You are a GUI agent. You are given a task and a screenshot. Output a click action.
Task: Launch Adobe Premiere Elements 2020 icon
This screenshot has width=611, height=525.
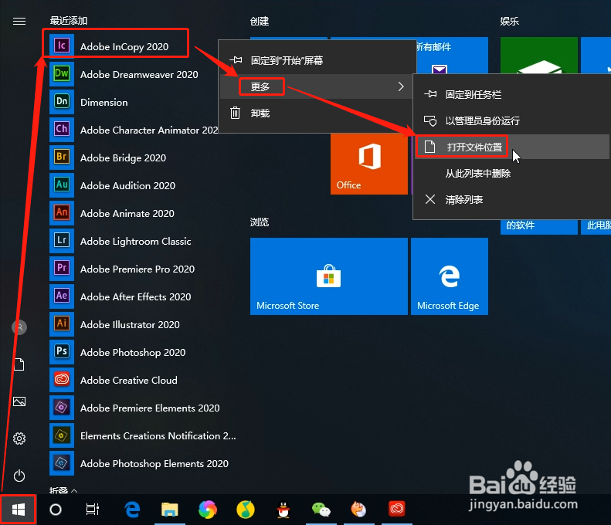62,408
